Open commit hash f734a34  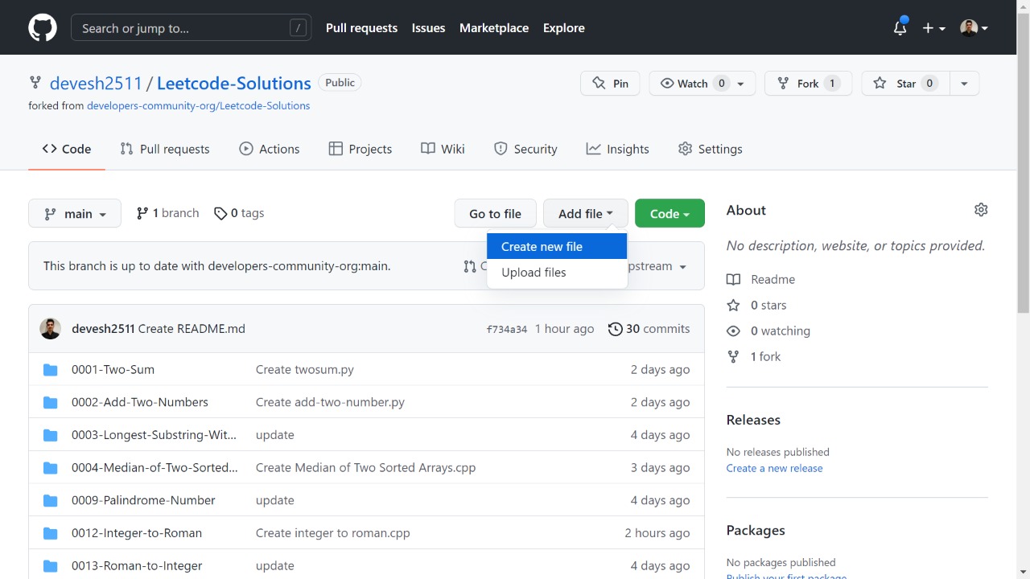[x=507, y=329]
